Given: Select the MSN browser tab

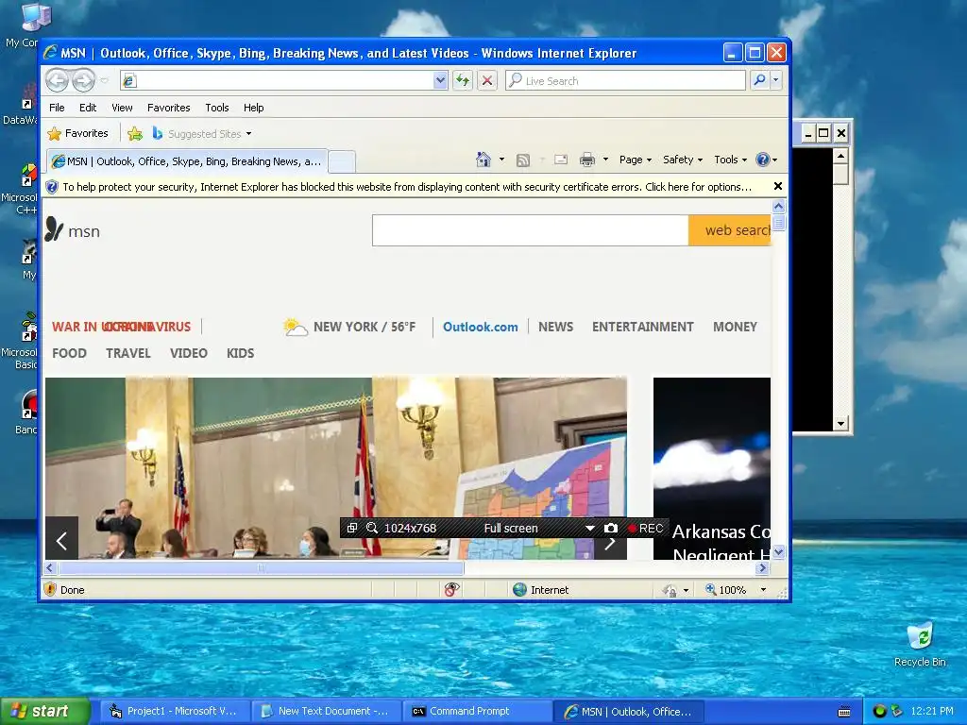Looking at the screenshot, I should point(187,161).
